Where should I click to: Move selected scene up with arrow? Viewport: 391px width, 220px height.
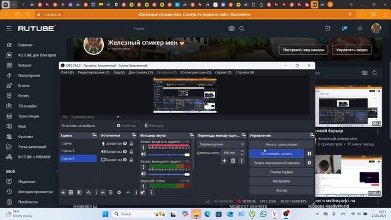pos(88,193)
